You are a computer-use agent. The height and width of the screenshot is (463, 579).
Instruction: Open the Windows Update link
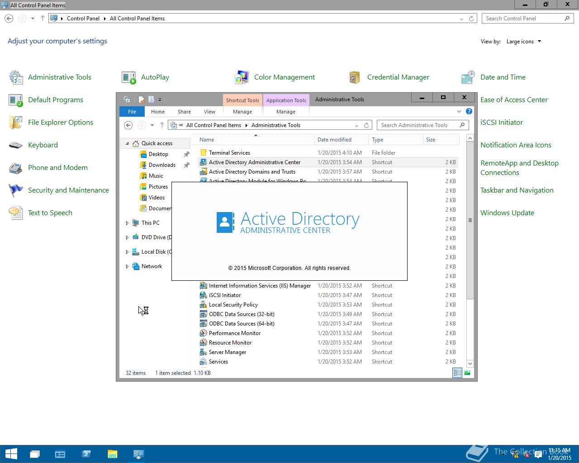[507, 213]
